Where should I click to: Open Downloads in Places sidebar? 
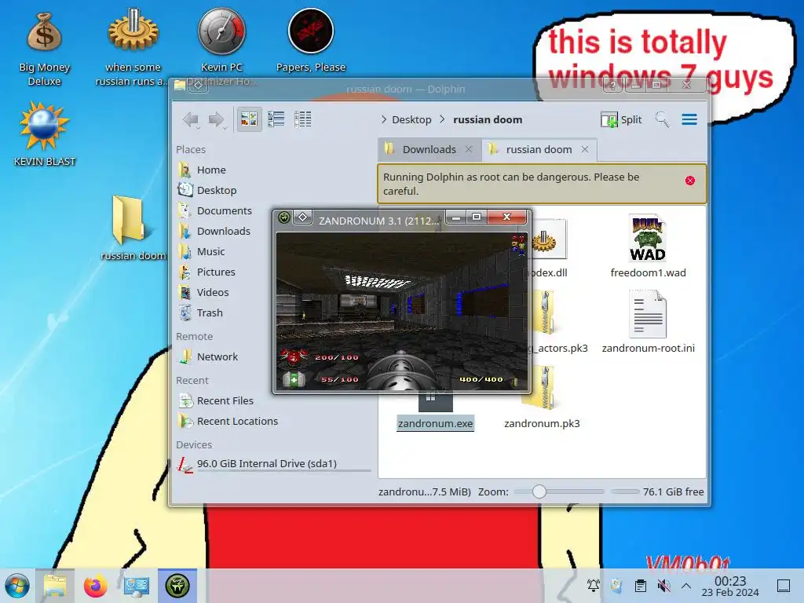(223, 232)
